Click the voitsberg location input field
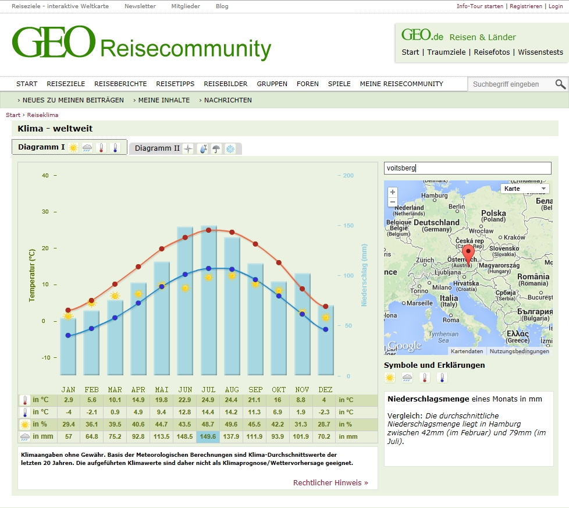569x508 pixels. [467, 168]
